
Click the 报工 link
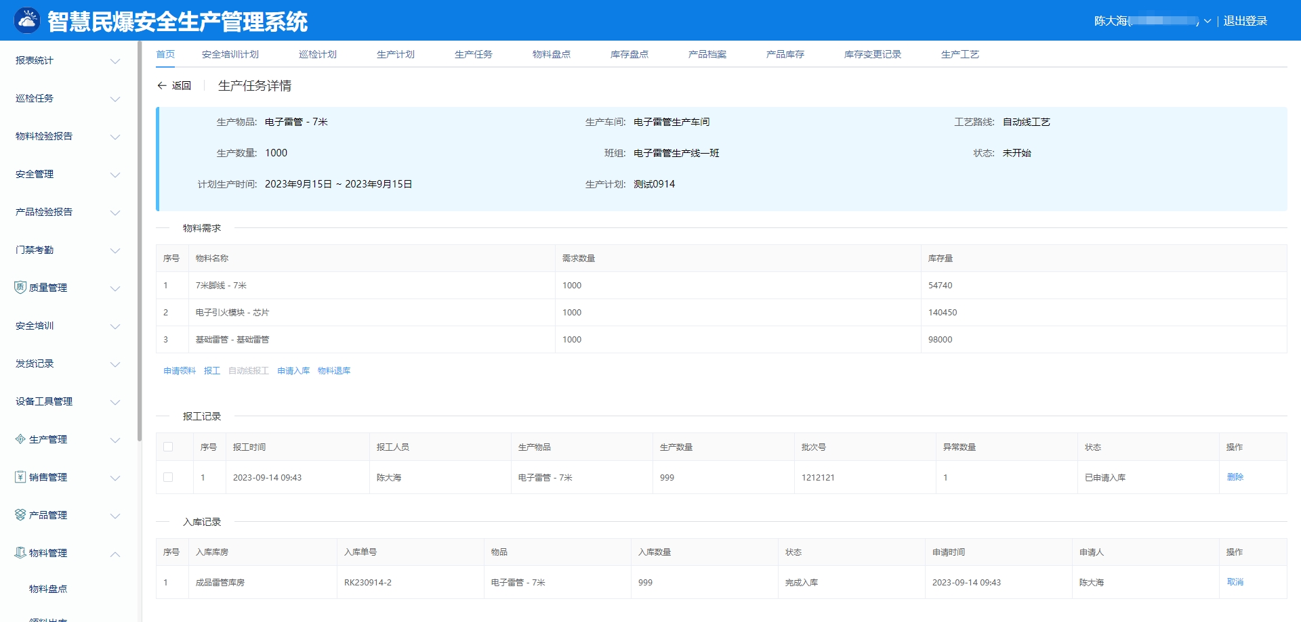[x=212, y=370]
